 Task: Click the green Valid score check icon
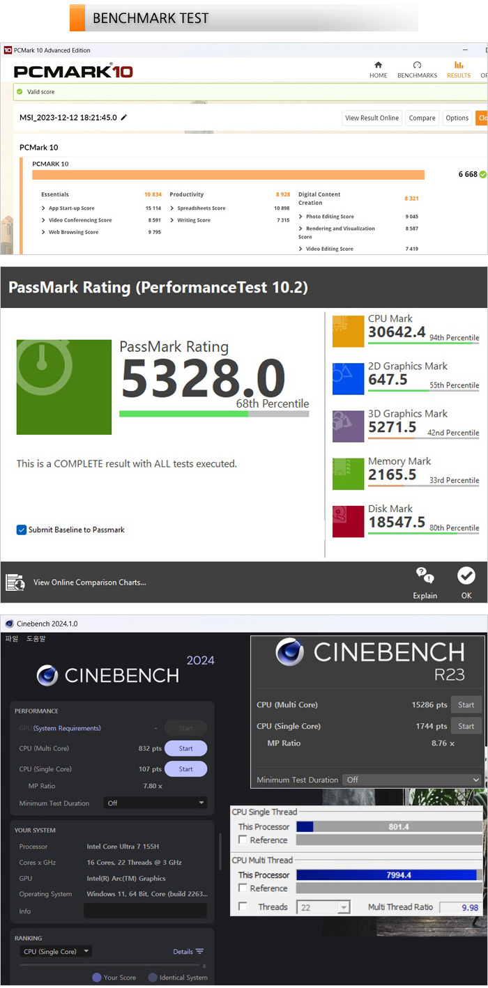tap(20, 92)
